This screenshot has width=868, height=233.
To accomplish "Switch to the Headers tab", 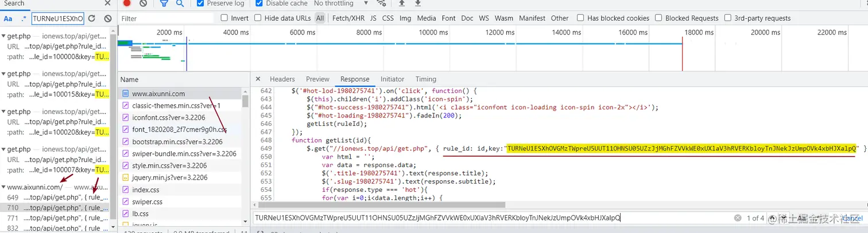I will point(282,79).
